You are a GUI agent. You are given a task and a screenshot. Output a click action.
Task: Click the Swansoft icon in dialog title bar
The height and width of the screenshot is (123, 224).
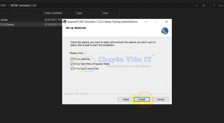(65, 22)
